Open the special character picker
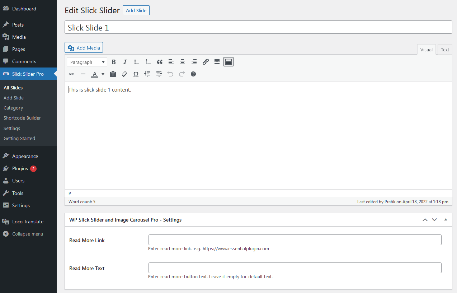The height and width of the screenshot is (293, 457). click(136, 74)
